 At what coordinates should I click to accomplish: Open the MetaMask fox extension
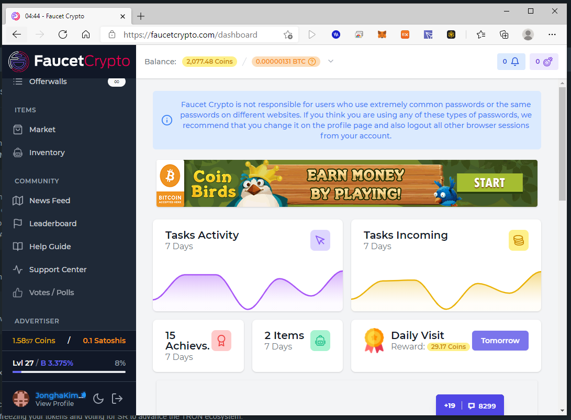(x=382, y=34)
